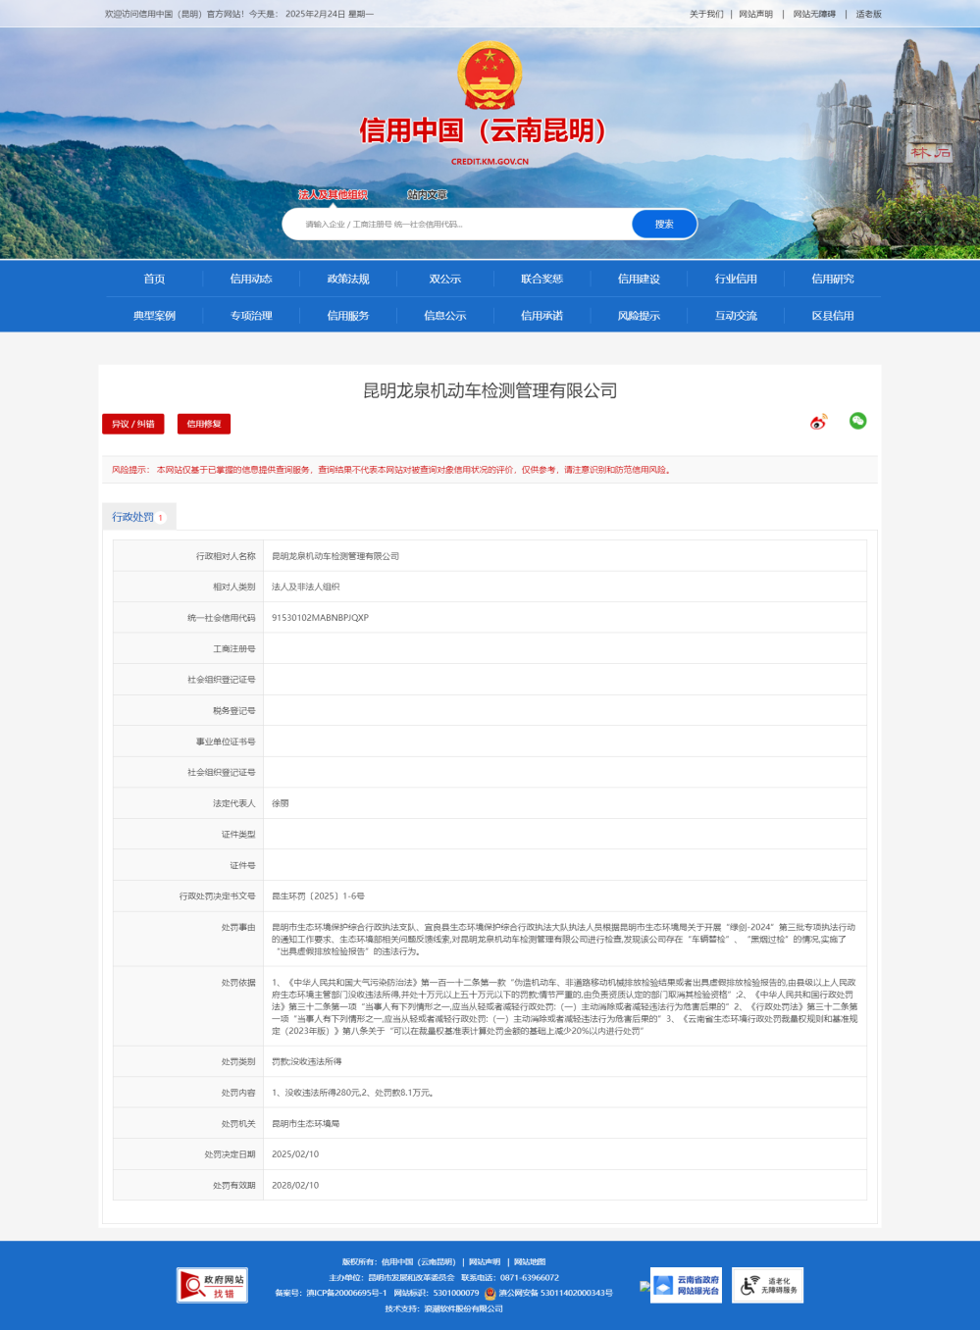This screenshot has height=1330, width=980.
Task: Go to 信用动态 in navigation menu
Action: 251,280
